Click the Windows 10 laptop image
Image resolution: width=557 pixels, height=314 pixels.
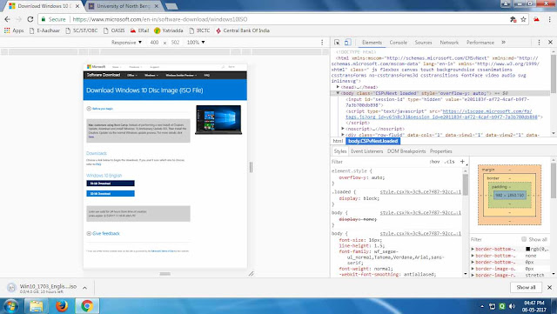point(218,120)
